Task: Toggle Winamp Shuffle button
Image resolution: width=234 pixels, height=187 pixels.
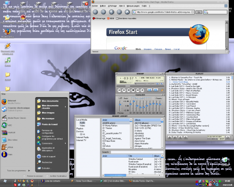Action: (x=150, y=90)
